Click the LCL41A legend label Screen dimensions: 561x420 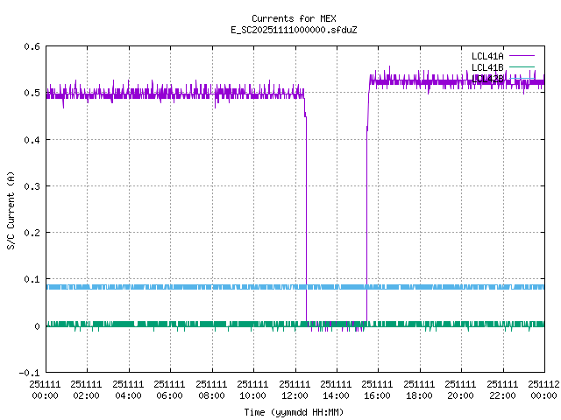487,55
